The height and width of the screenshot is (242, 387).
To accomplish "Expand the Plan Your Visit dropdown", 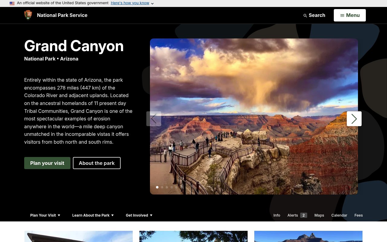I will pyautogui.click(x=45, y=215).
